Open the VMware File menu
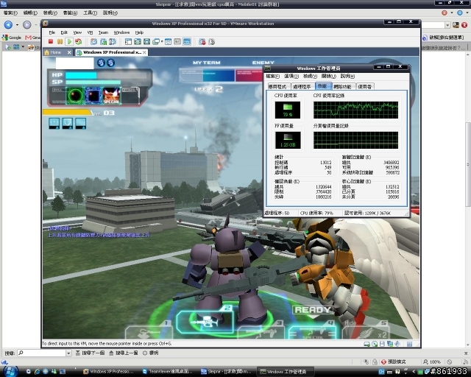Screen dimensions: 471x377 tap(52, 32)
